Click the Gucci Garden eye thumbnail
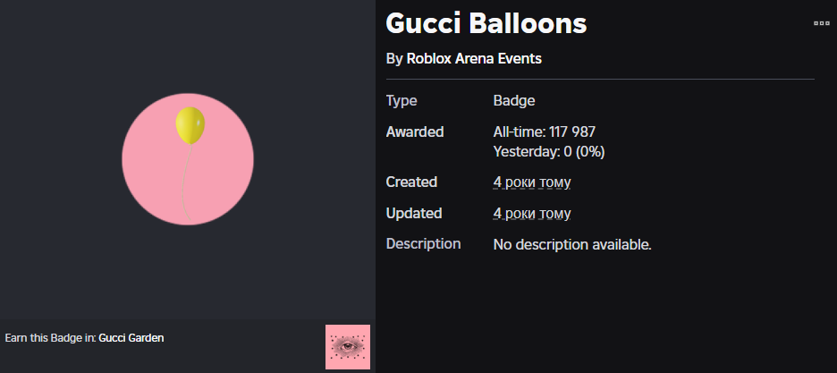 pos(348,347)
